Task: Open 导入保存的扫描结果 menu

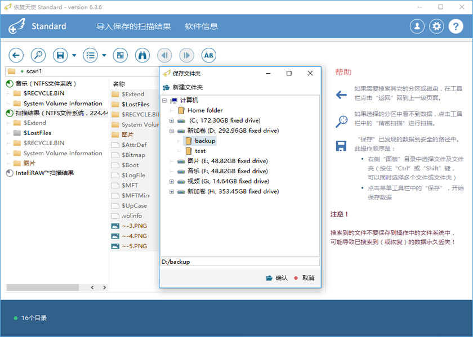Action: tap(133, 26)
